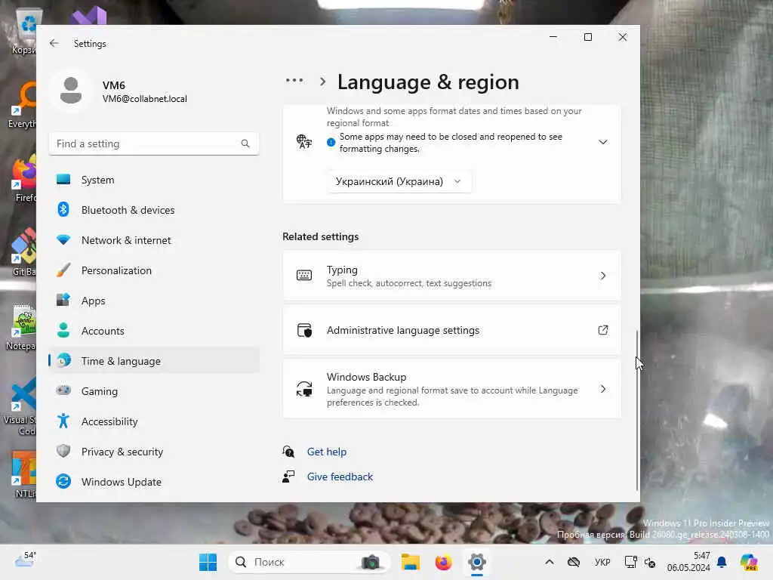Show hidden system tray icons
773x580 pixels.
(550, 562)
